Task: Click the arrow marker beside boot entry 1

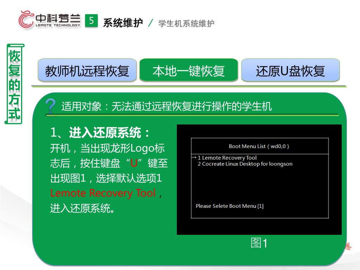Action: click(194, 157)
